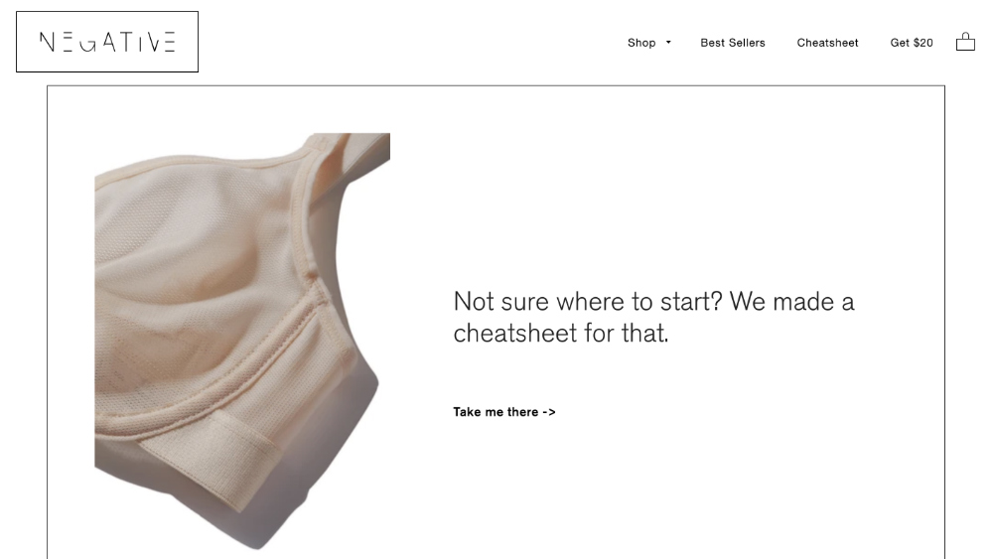Click the Best Sellers header text
993x559 pixels.
(733, 43)
